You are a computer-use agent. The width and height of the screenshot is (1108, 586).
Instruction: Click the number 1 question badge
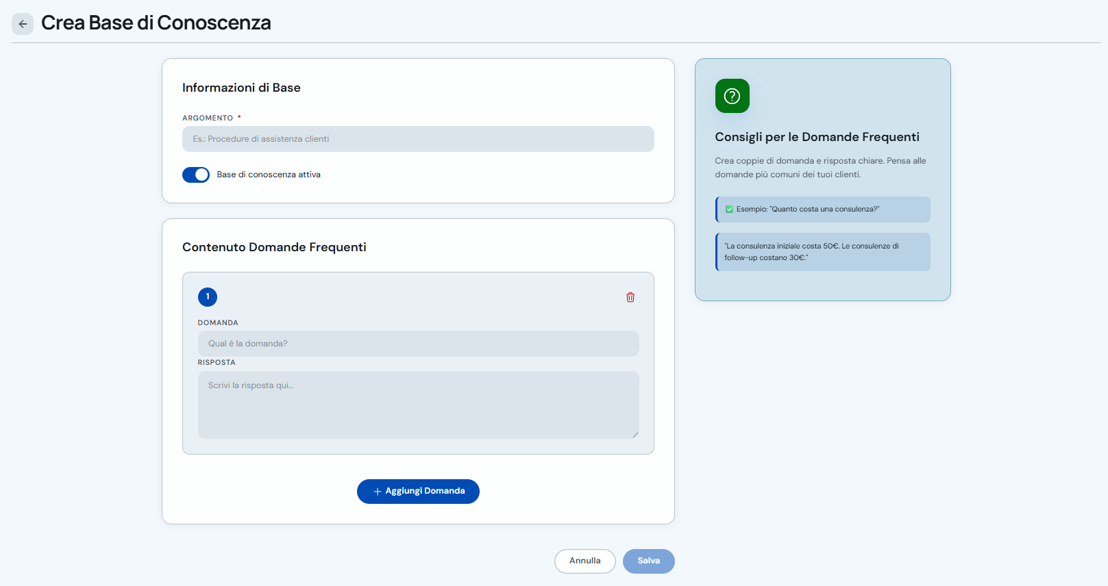point(208,297)
